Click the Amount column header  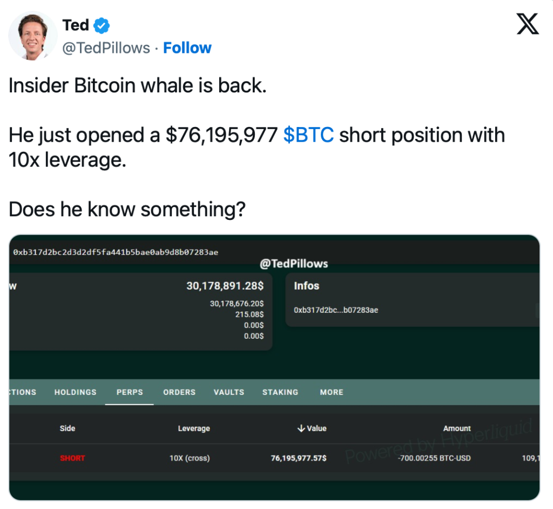[x=457, y=428]
